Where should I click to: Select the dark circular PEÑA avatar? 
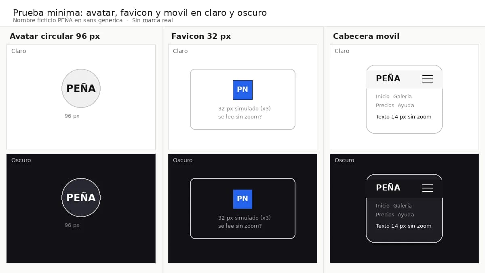click(81, 197)
